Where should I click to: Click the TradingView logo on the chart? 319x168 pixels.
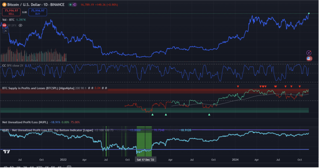pos(6,151)
